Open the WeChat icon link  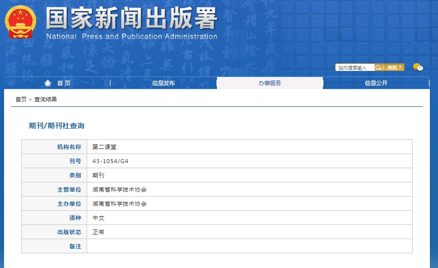tap(418, 67)
